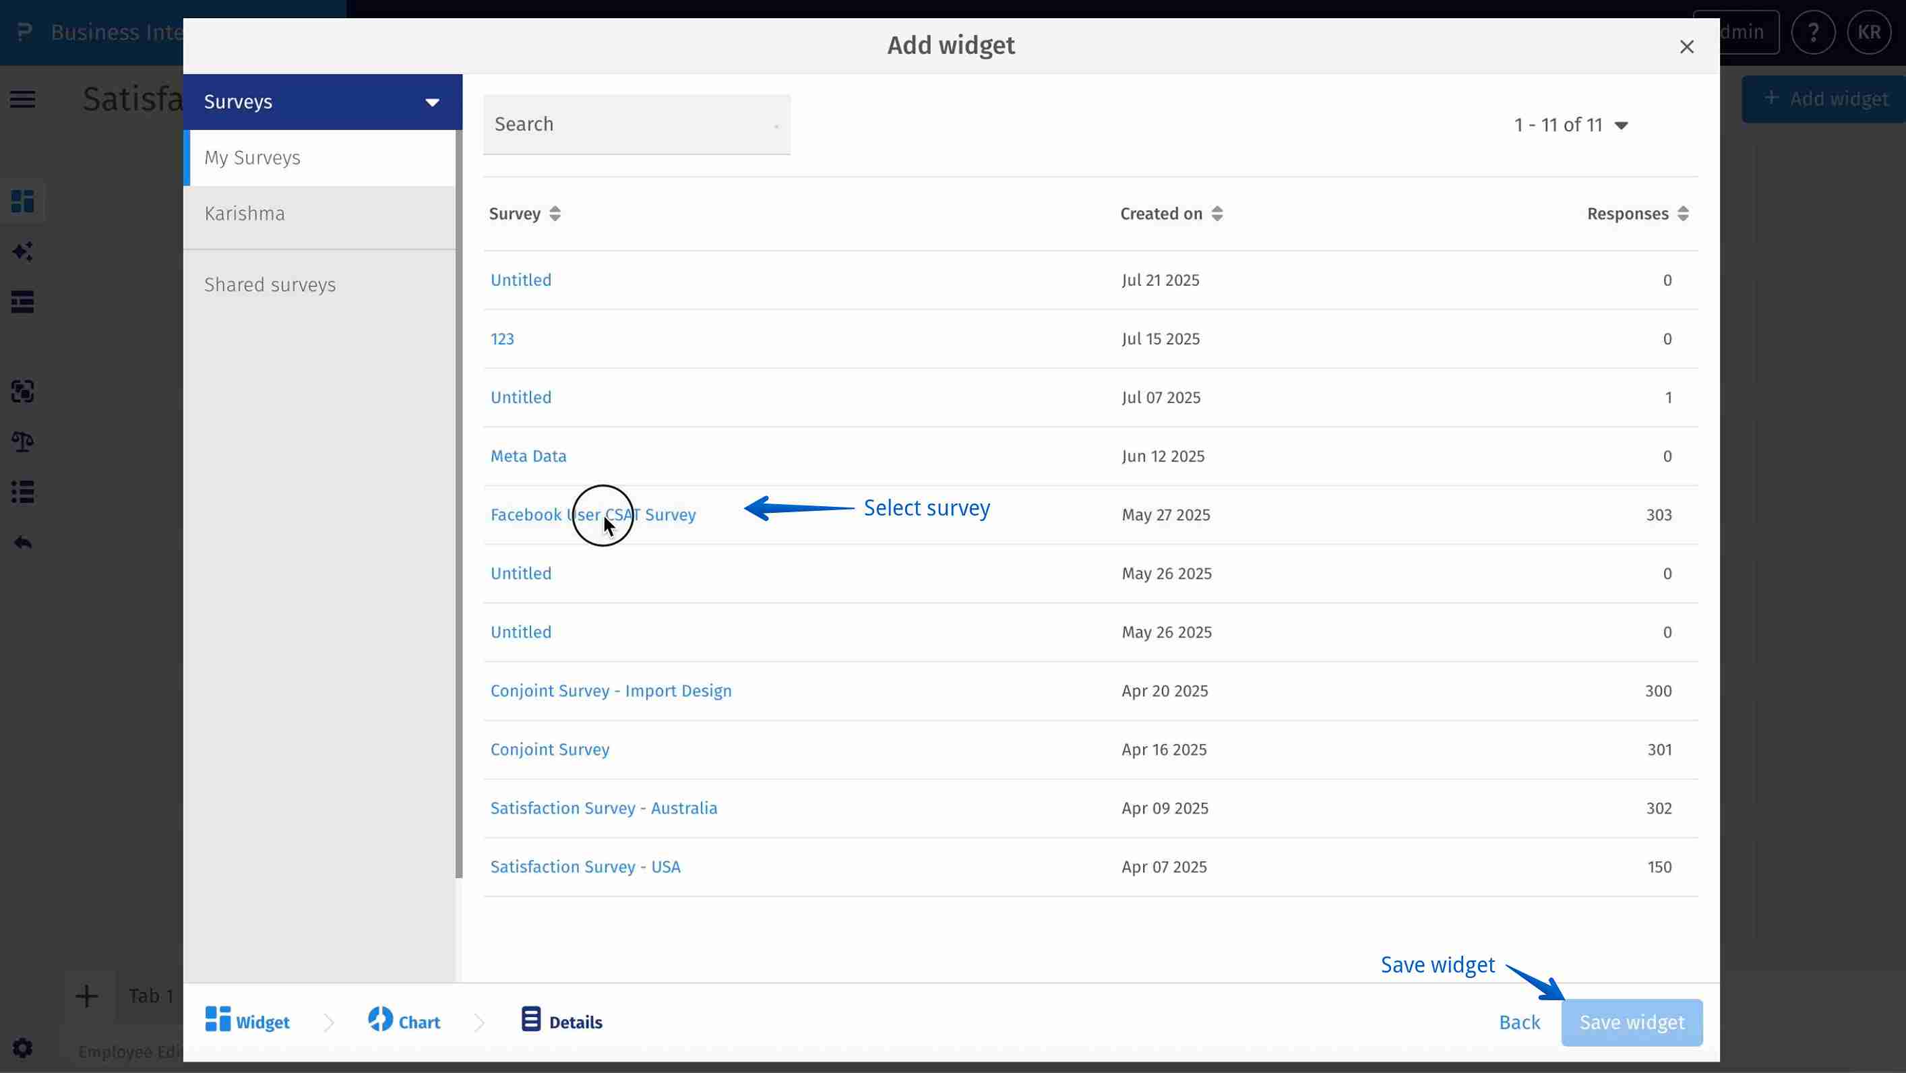The height and width of the screenshot is (1073, 1906).
Task: Toggle sorting on the Survey column
Action: point(555,213)
